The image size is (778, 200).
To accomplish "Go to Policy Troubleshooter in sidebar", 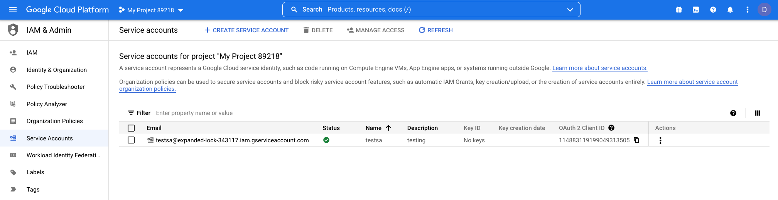I will (x=56, y=87).
